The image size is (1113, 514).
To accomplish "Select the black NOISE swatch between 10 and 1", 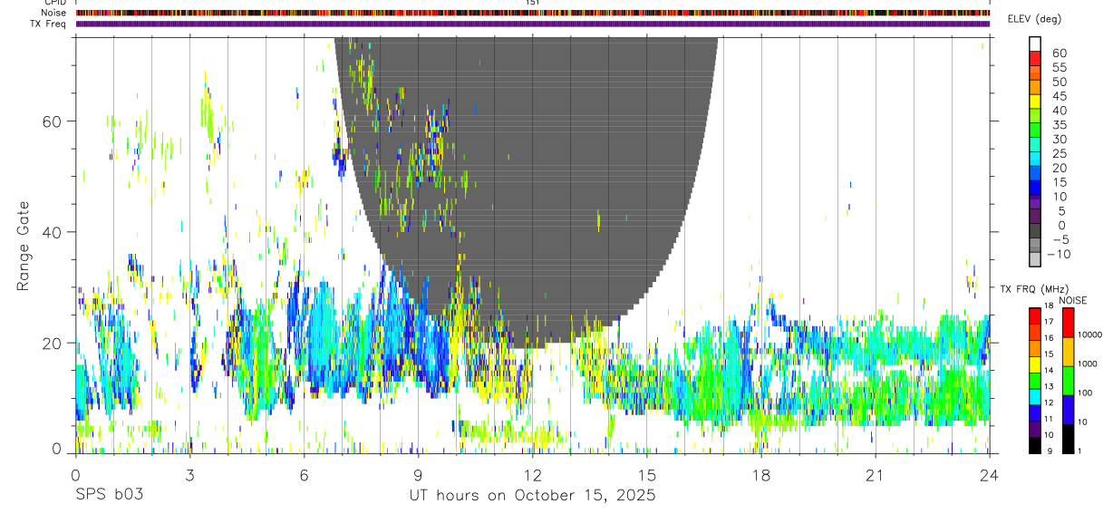I will (1068, 439).
